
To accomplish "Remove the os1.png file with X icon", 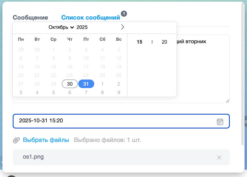I will click(x=219, y=157).
